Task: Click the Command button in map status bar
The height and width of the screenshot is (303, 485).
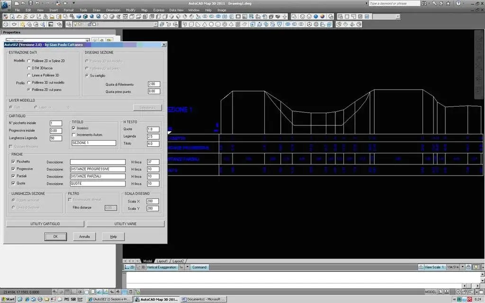Action: pyautogui.click(x=199, y=267)
